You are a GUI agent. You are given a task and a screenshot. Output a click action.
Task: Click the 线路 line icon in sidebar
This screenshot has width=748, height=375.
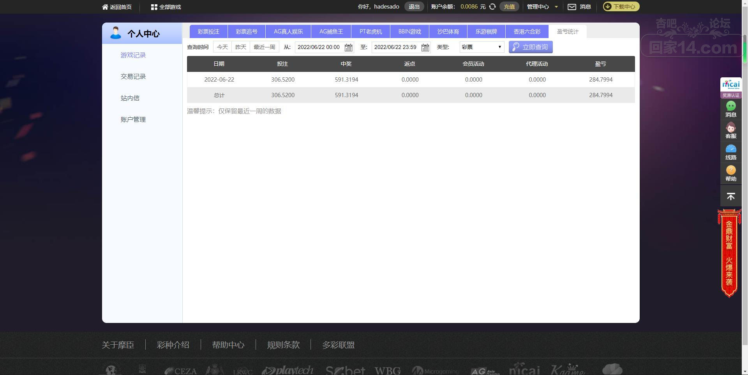click(x=730, y=149)
